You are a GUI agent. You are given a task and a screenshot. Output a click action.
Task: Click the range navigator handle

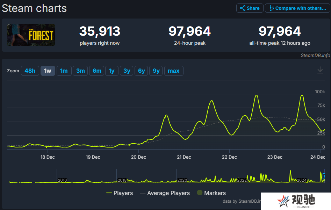[324, 176]
